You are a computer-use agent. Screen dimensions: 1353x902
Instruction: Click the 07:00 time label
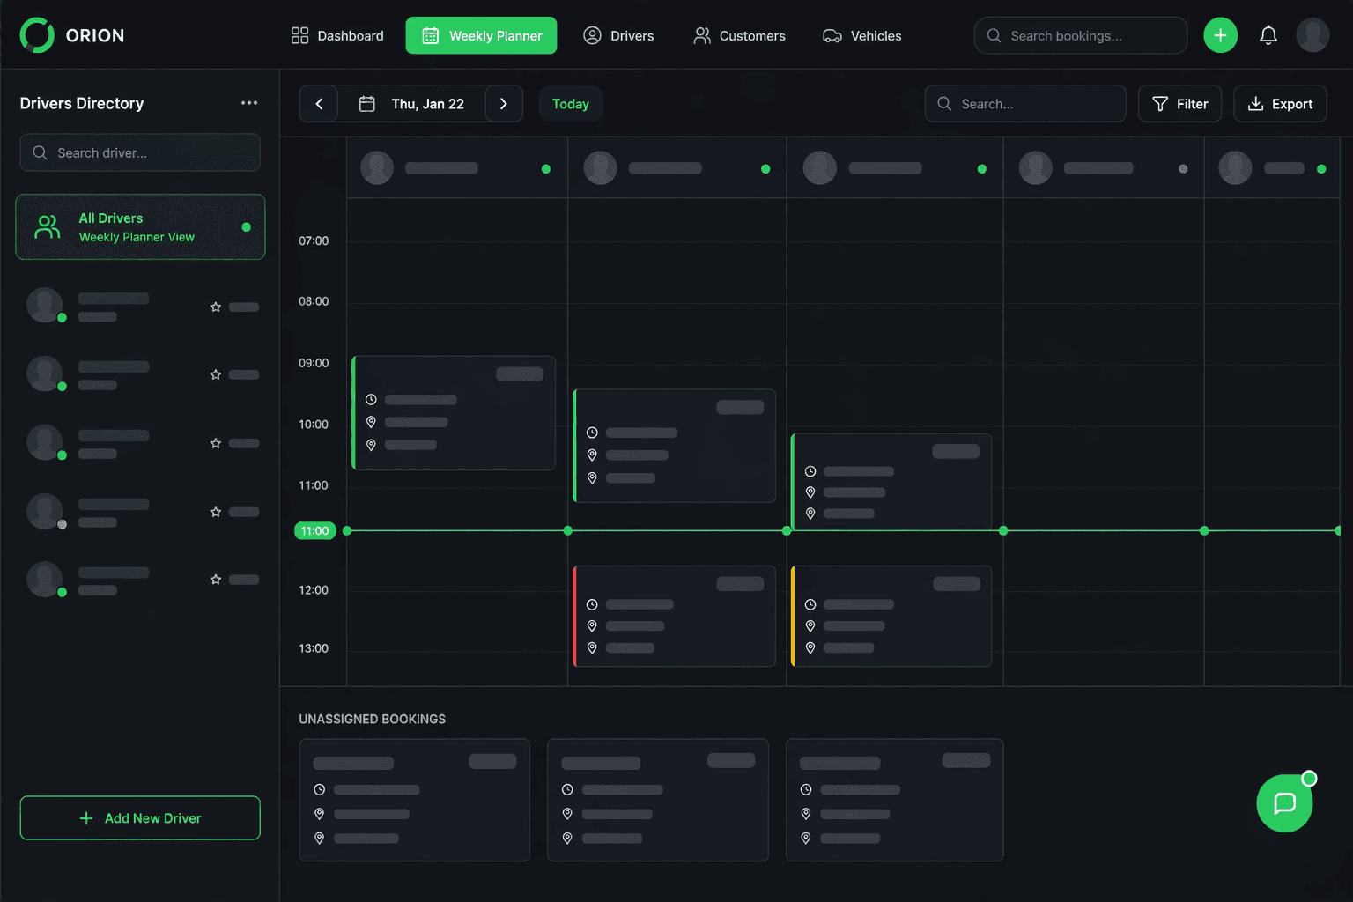click(314, 240)
